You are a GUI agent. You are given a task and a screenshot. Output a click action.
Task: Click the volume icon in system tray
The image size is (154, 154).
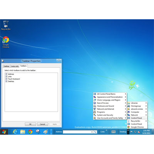pyautogui.click(x=139, y=132)
